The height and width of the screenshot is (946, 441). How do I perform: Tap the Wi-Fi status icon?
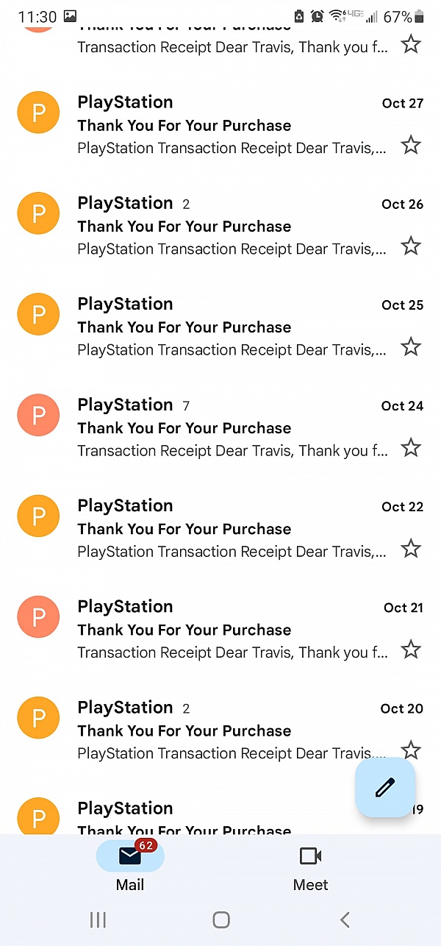tap(336, 15)
